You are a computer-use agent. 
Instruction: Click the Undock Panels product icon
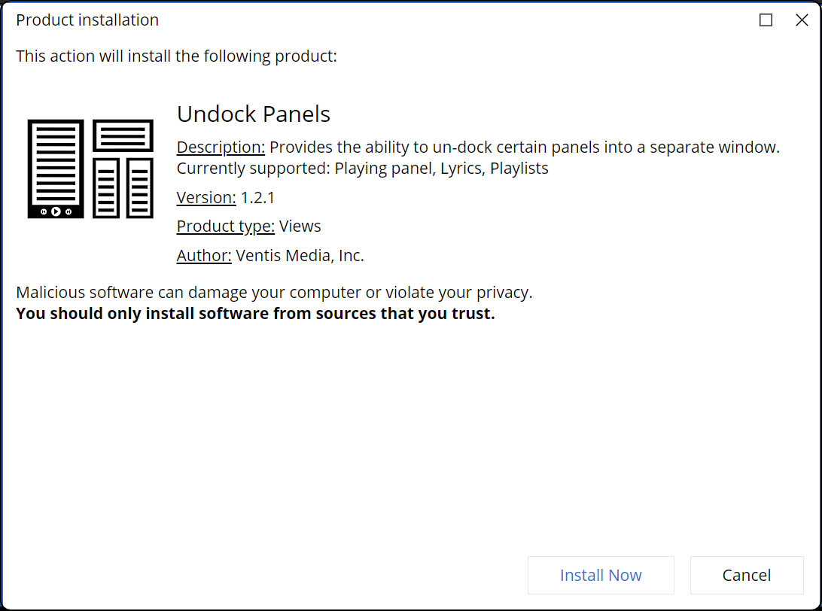[x=90, y=169]
